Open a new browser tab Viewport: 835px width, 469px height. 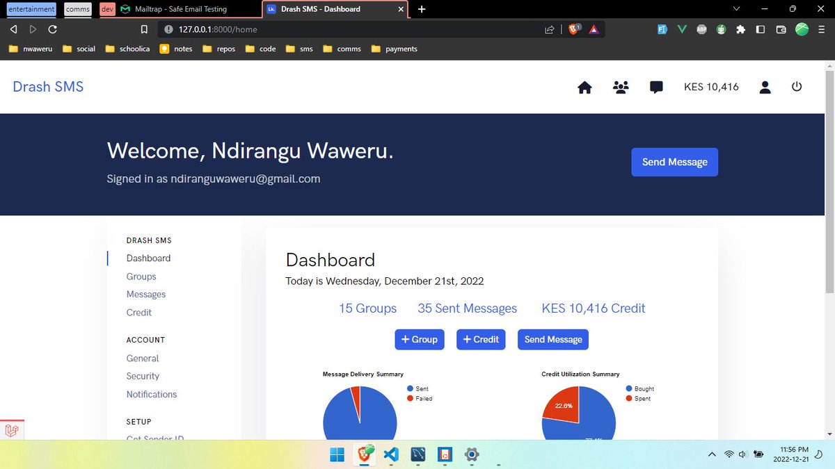421,9
